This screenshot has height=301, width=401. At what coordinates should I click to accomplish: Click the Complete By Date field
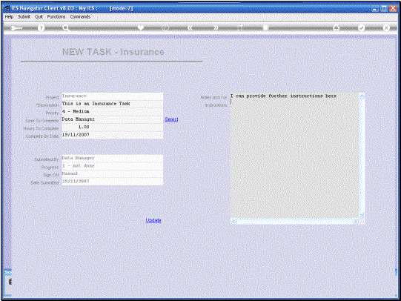112,135
